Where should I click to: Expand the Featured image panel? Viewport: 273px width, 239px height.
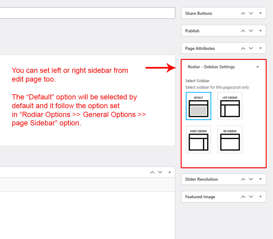coord(260,197)
